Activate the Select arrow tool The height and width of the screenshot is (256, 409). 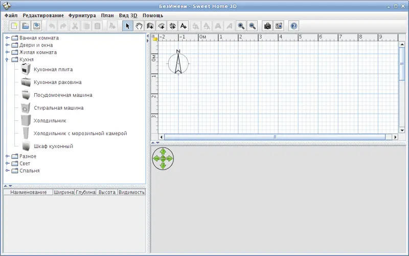tap(127, 26)
